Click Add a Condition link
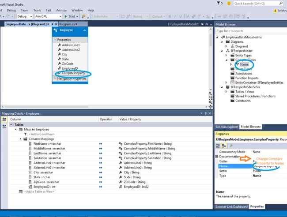Screen dimensions: 287x217 click(x=42, y=134)
